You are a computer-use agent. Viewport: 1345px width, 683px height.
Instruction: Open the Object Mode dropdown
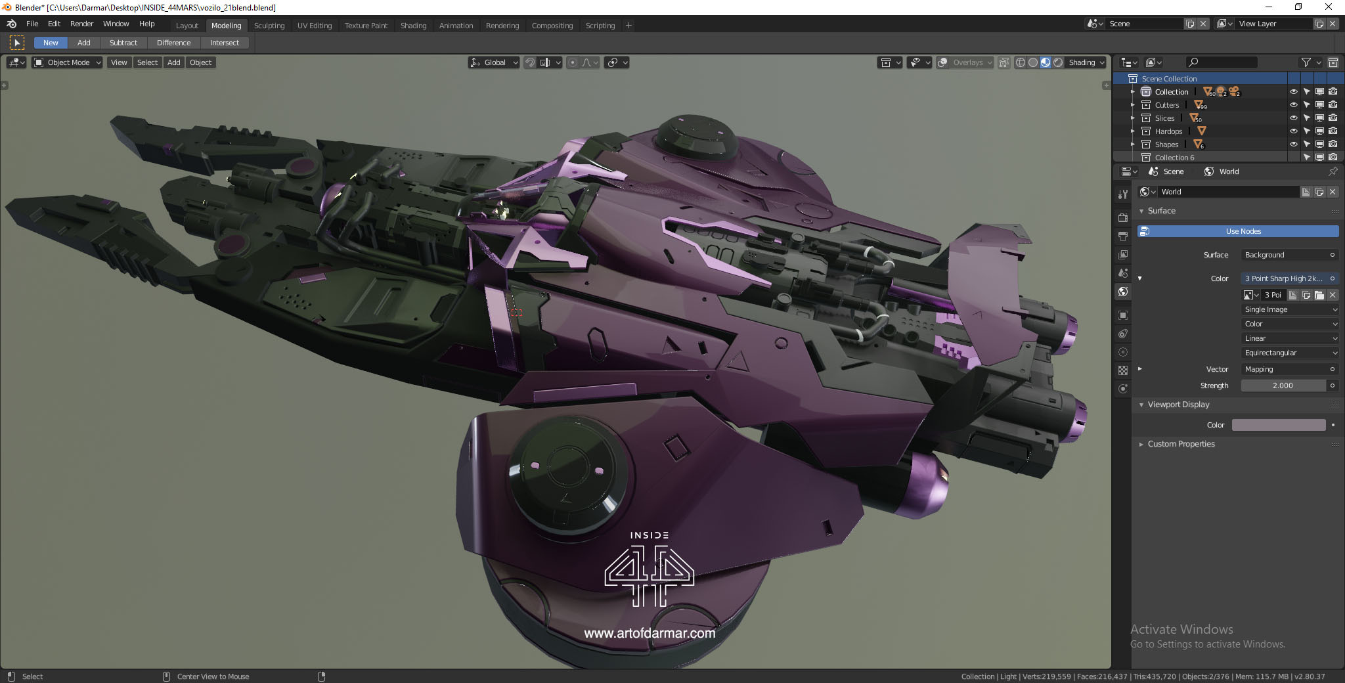pos(68,62)
